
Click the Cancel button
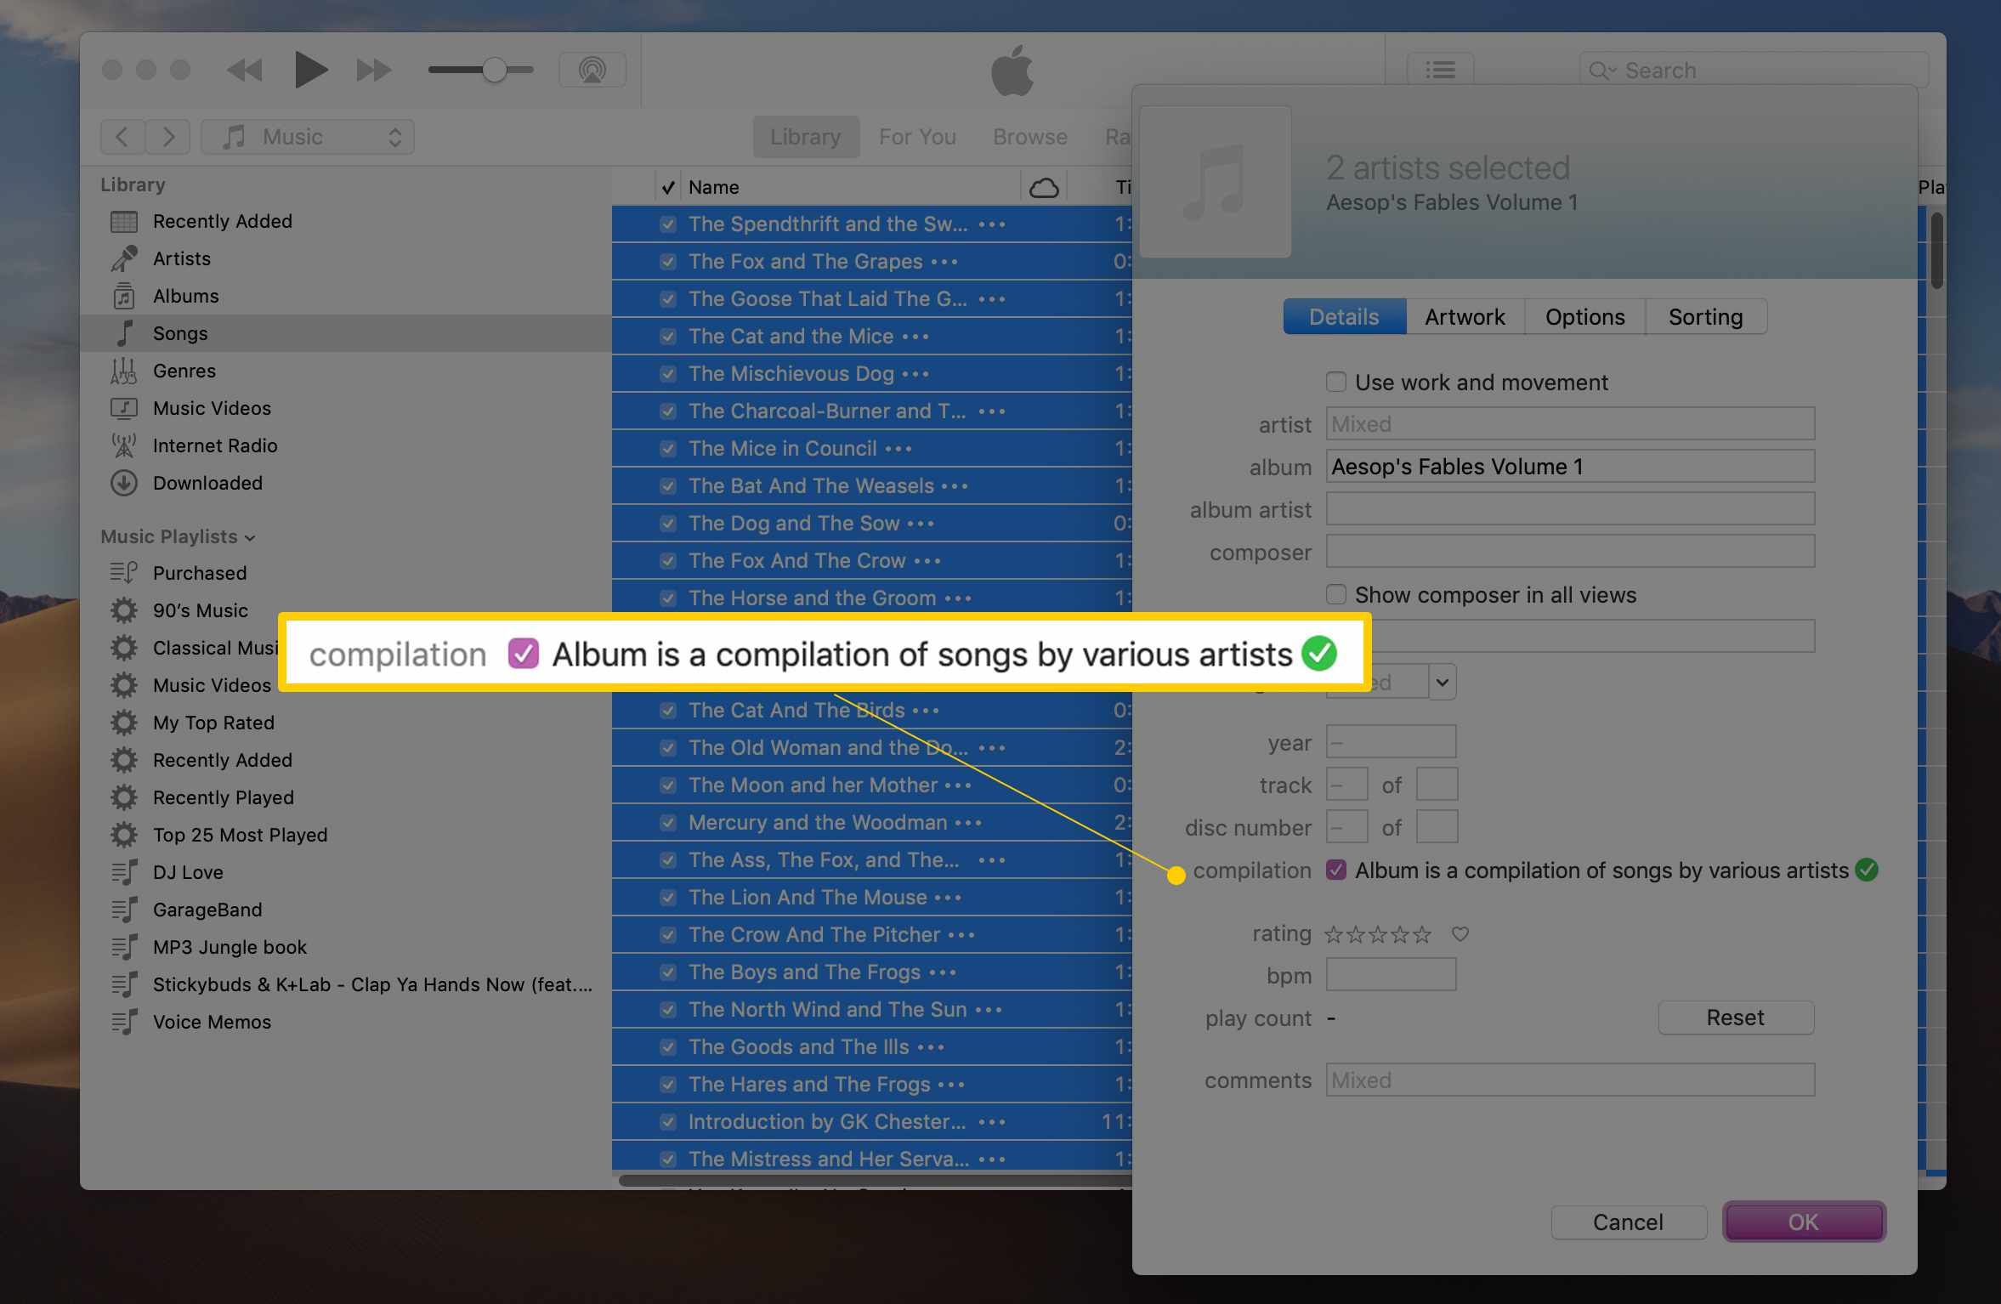pos(1630,1221)
